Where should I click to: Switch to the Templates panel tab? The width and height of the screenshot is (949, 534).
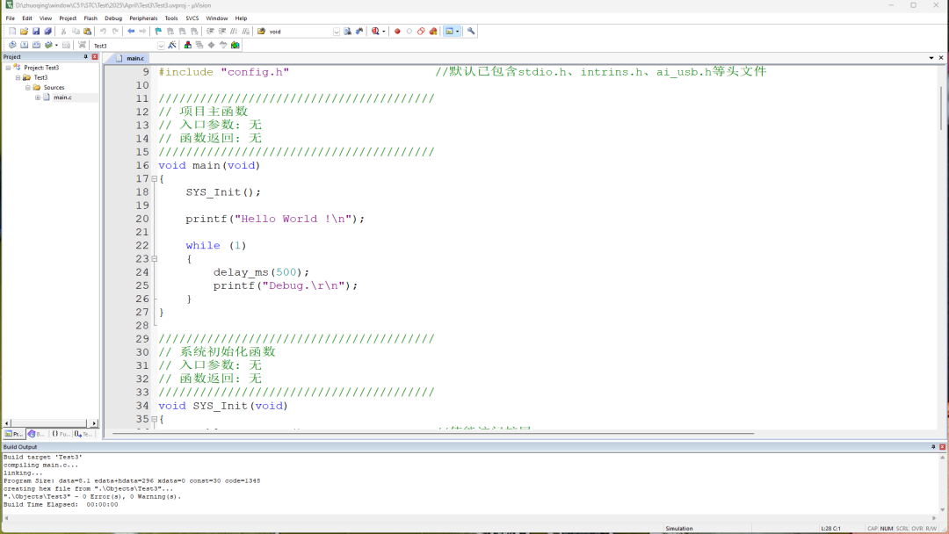(83, 434)
